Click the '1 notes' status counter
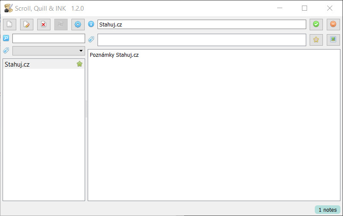Screen dimensions: 343x216 click(x=328, y=210)
